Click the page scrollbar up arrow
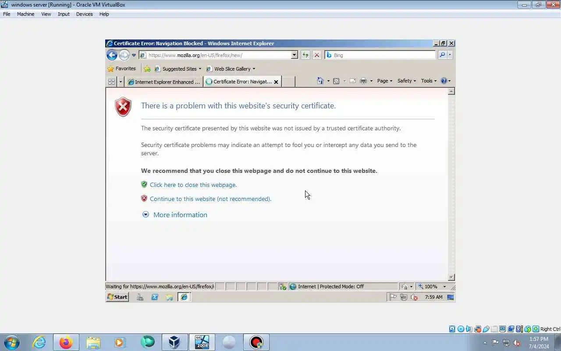 coord(451,91)
